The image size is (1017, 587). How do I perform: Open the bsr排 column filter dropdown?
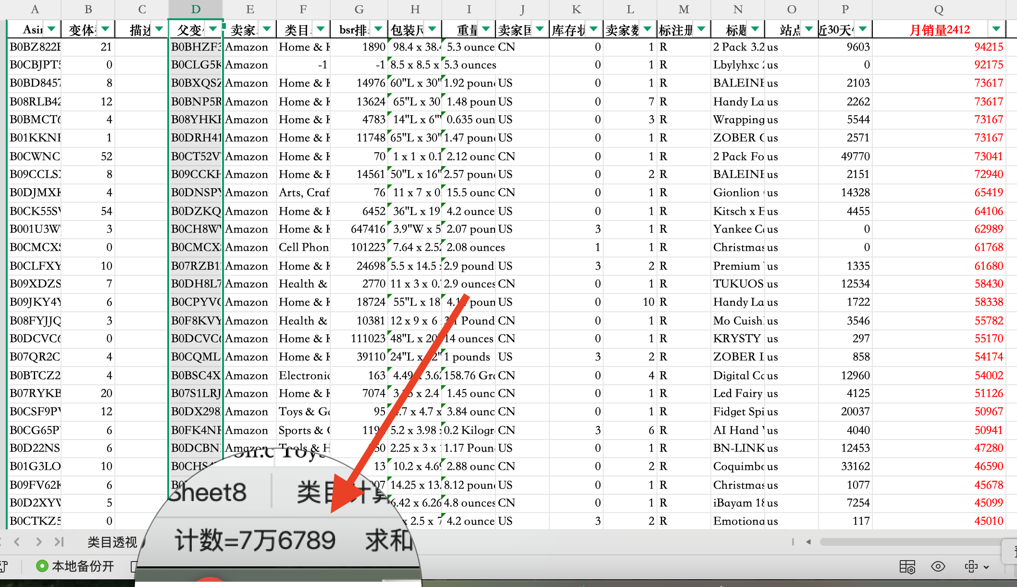click(x=378, y=29)
